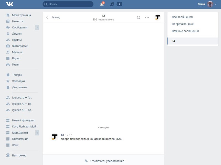Click TJ avatar beside welcome message

click(54, 137)
